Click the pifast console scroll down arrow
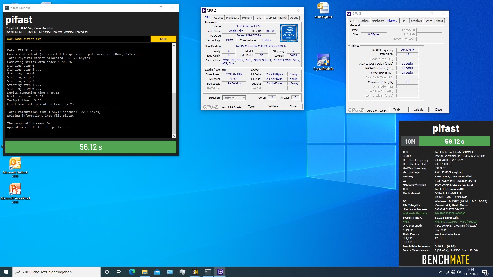 [x=174, y=136]
